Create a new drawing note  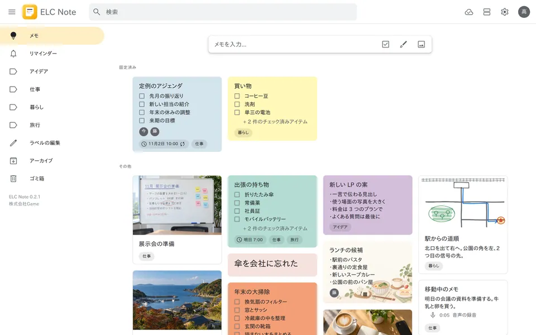click(403, 45)
